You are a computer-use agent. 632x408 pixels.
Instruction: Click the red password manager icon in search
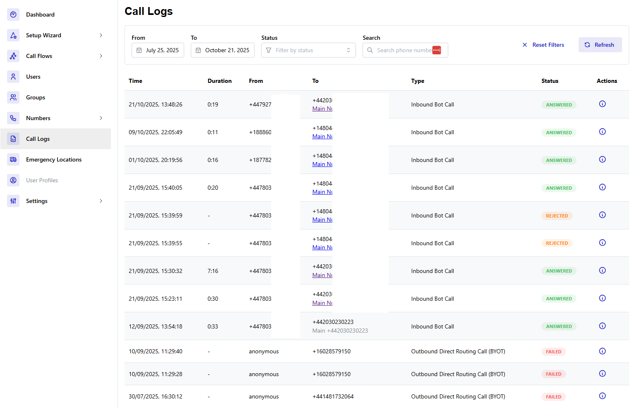436,50
